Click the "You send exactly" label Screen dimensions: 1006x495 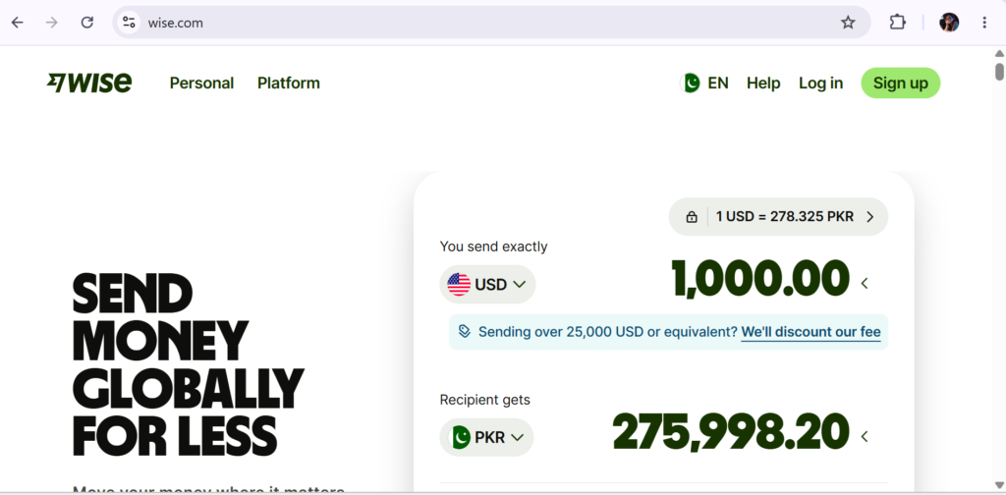pyautogui.click(x=493, y=247)
